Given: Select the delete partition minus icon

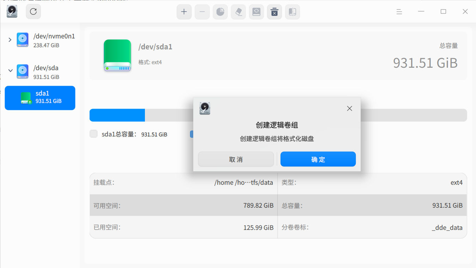Looking at the screenshot, I should coord(202,12).
